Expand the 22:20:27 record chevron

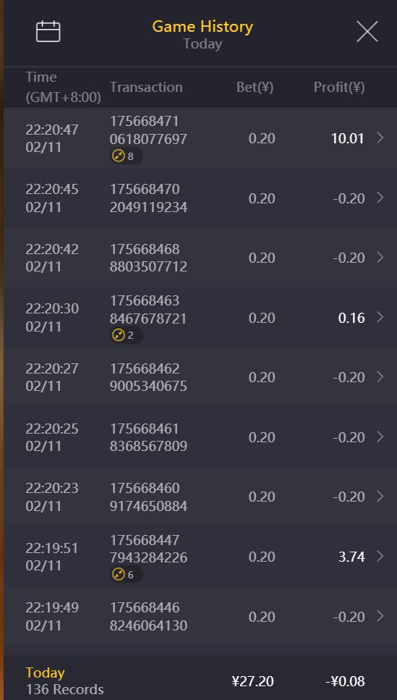tap(380, 377)
